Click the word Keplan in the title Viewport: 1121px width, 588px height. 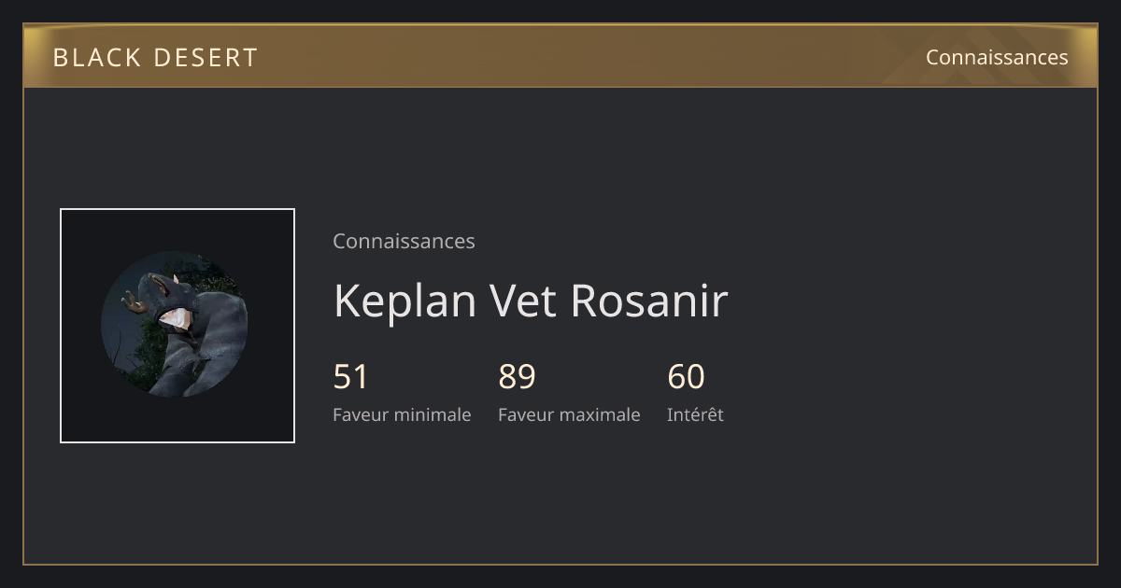[406, 301]
